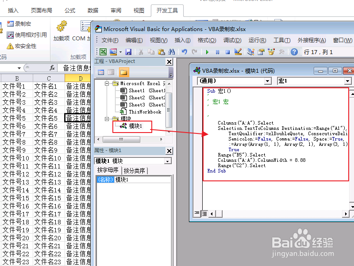Viewport: 354px width, 266px height.
Task: Open the 编辑(E) menu
Action: [134, 40]
